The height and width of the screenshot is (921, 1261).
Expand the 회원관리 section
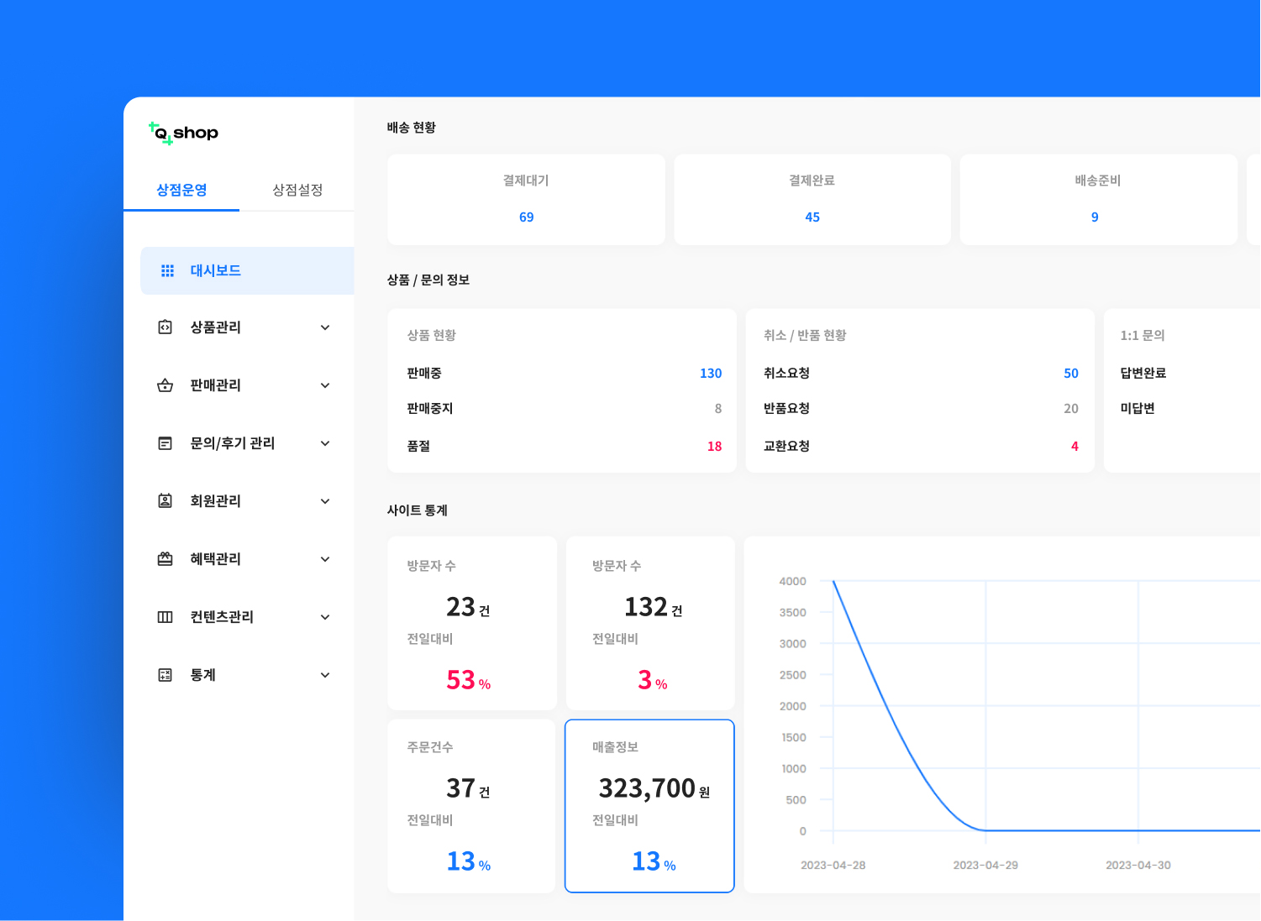coord(324,501)
